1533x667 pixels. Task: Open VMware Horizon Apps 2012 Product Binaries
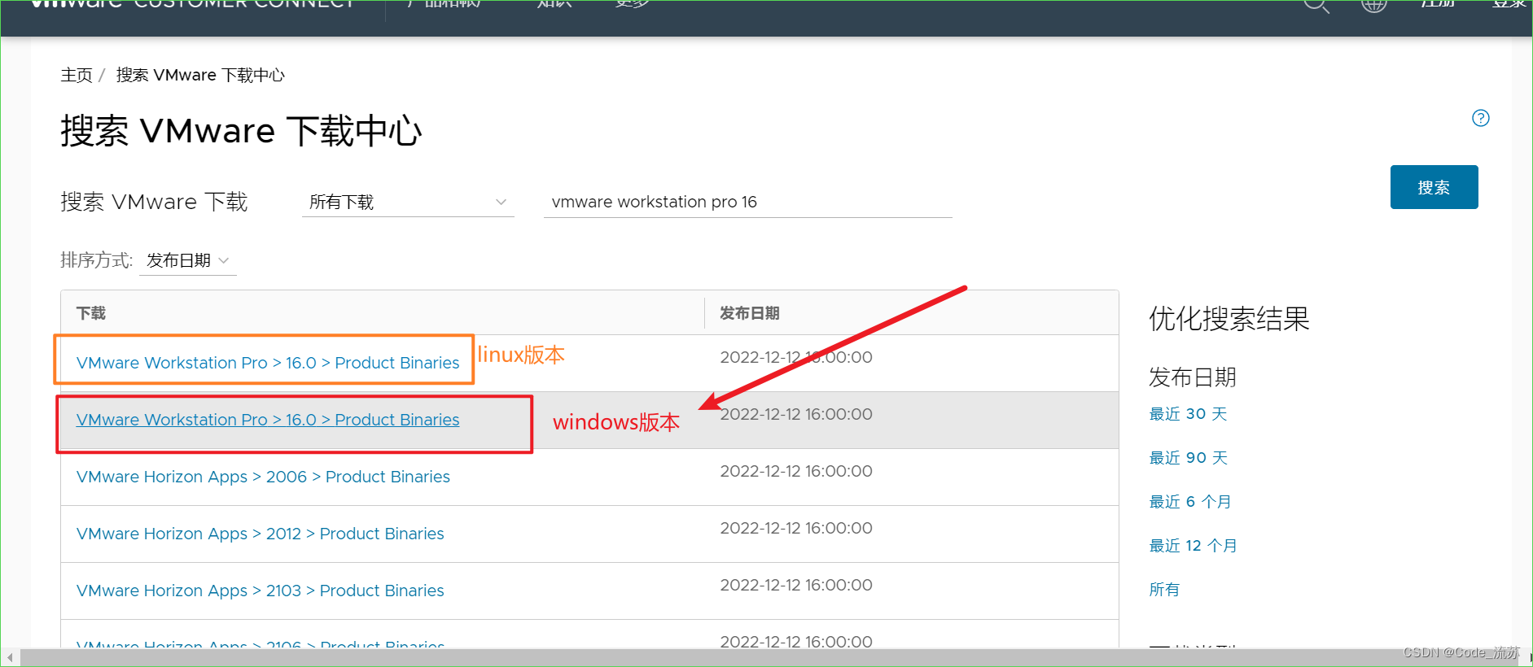pos(261,534)
